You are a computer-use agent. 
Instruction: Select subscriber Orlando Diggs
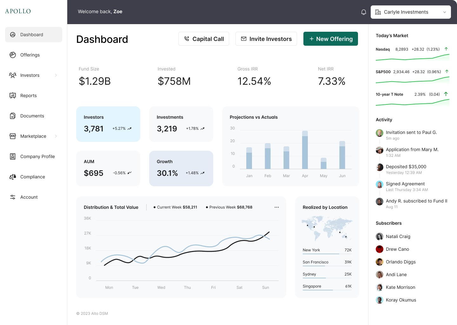tap(396, 262)
